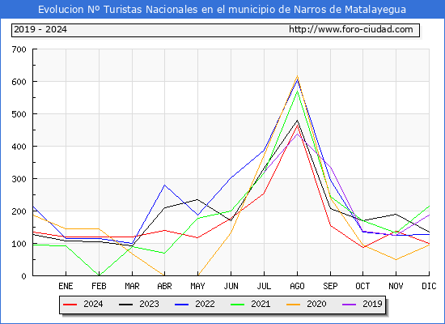Select the 2022 legend label
This screenshot has height=324, width=445.
pyautogui.click(x=205, y=304)
